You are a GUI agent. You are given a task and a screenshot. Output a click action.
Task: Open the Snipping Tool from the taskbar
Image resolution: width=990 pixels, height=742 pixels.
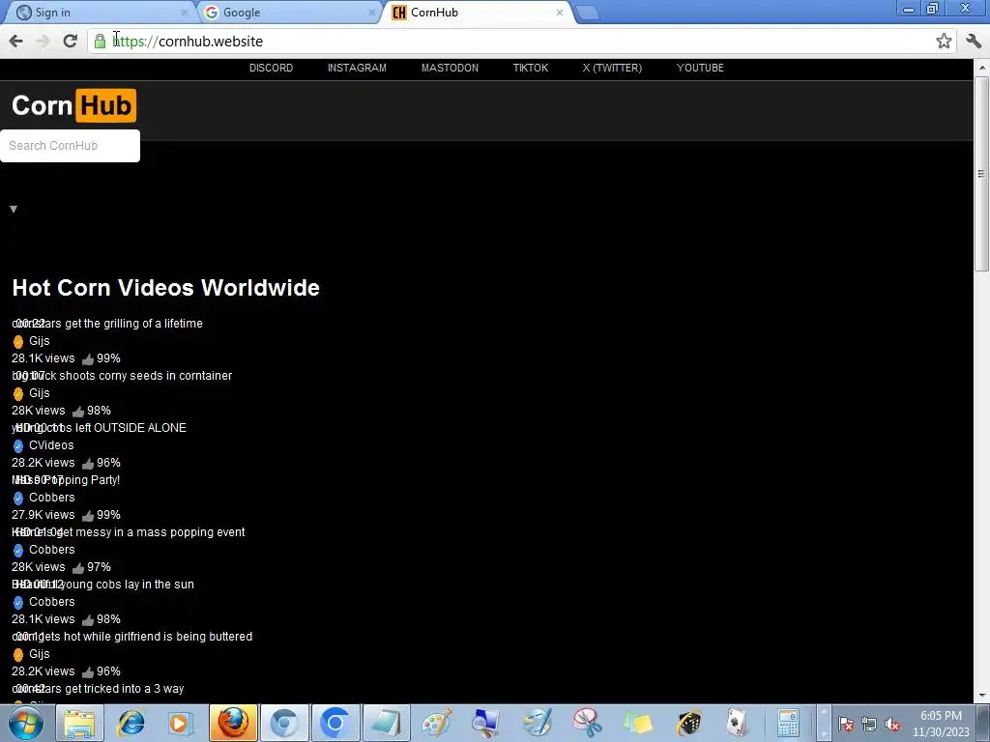587,723
